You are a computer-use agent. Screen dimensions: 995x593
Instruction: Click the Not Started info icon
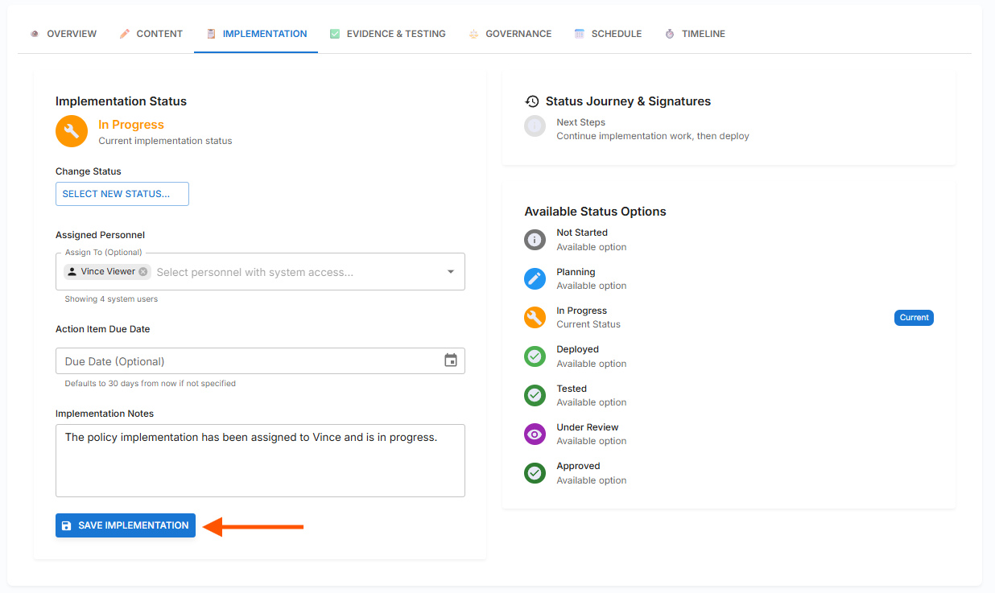click(535, 240)
